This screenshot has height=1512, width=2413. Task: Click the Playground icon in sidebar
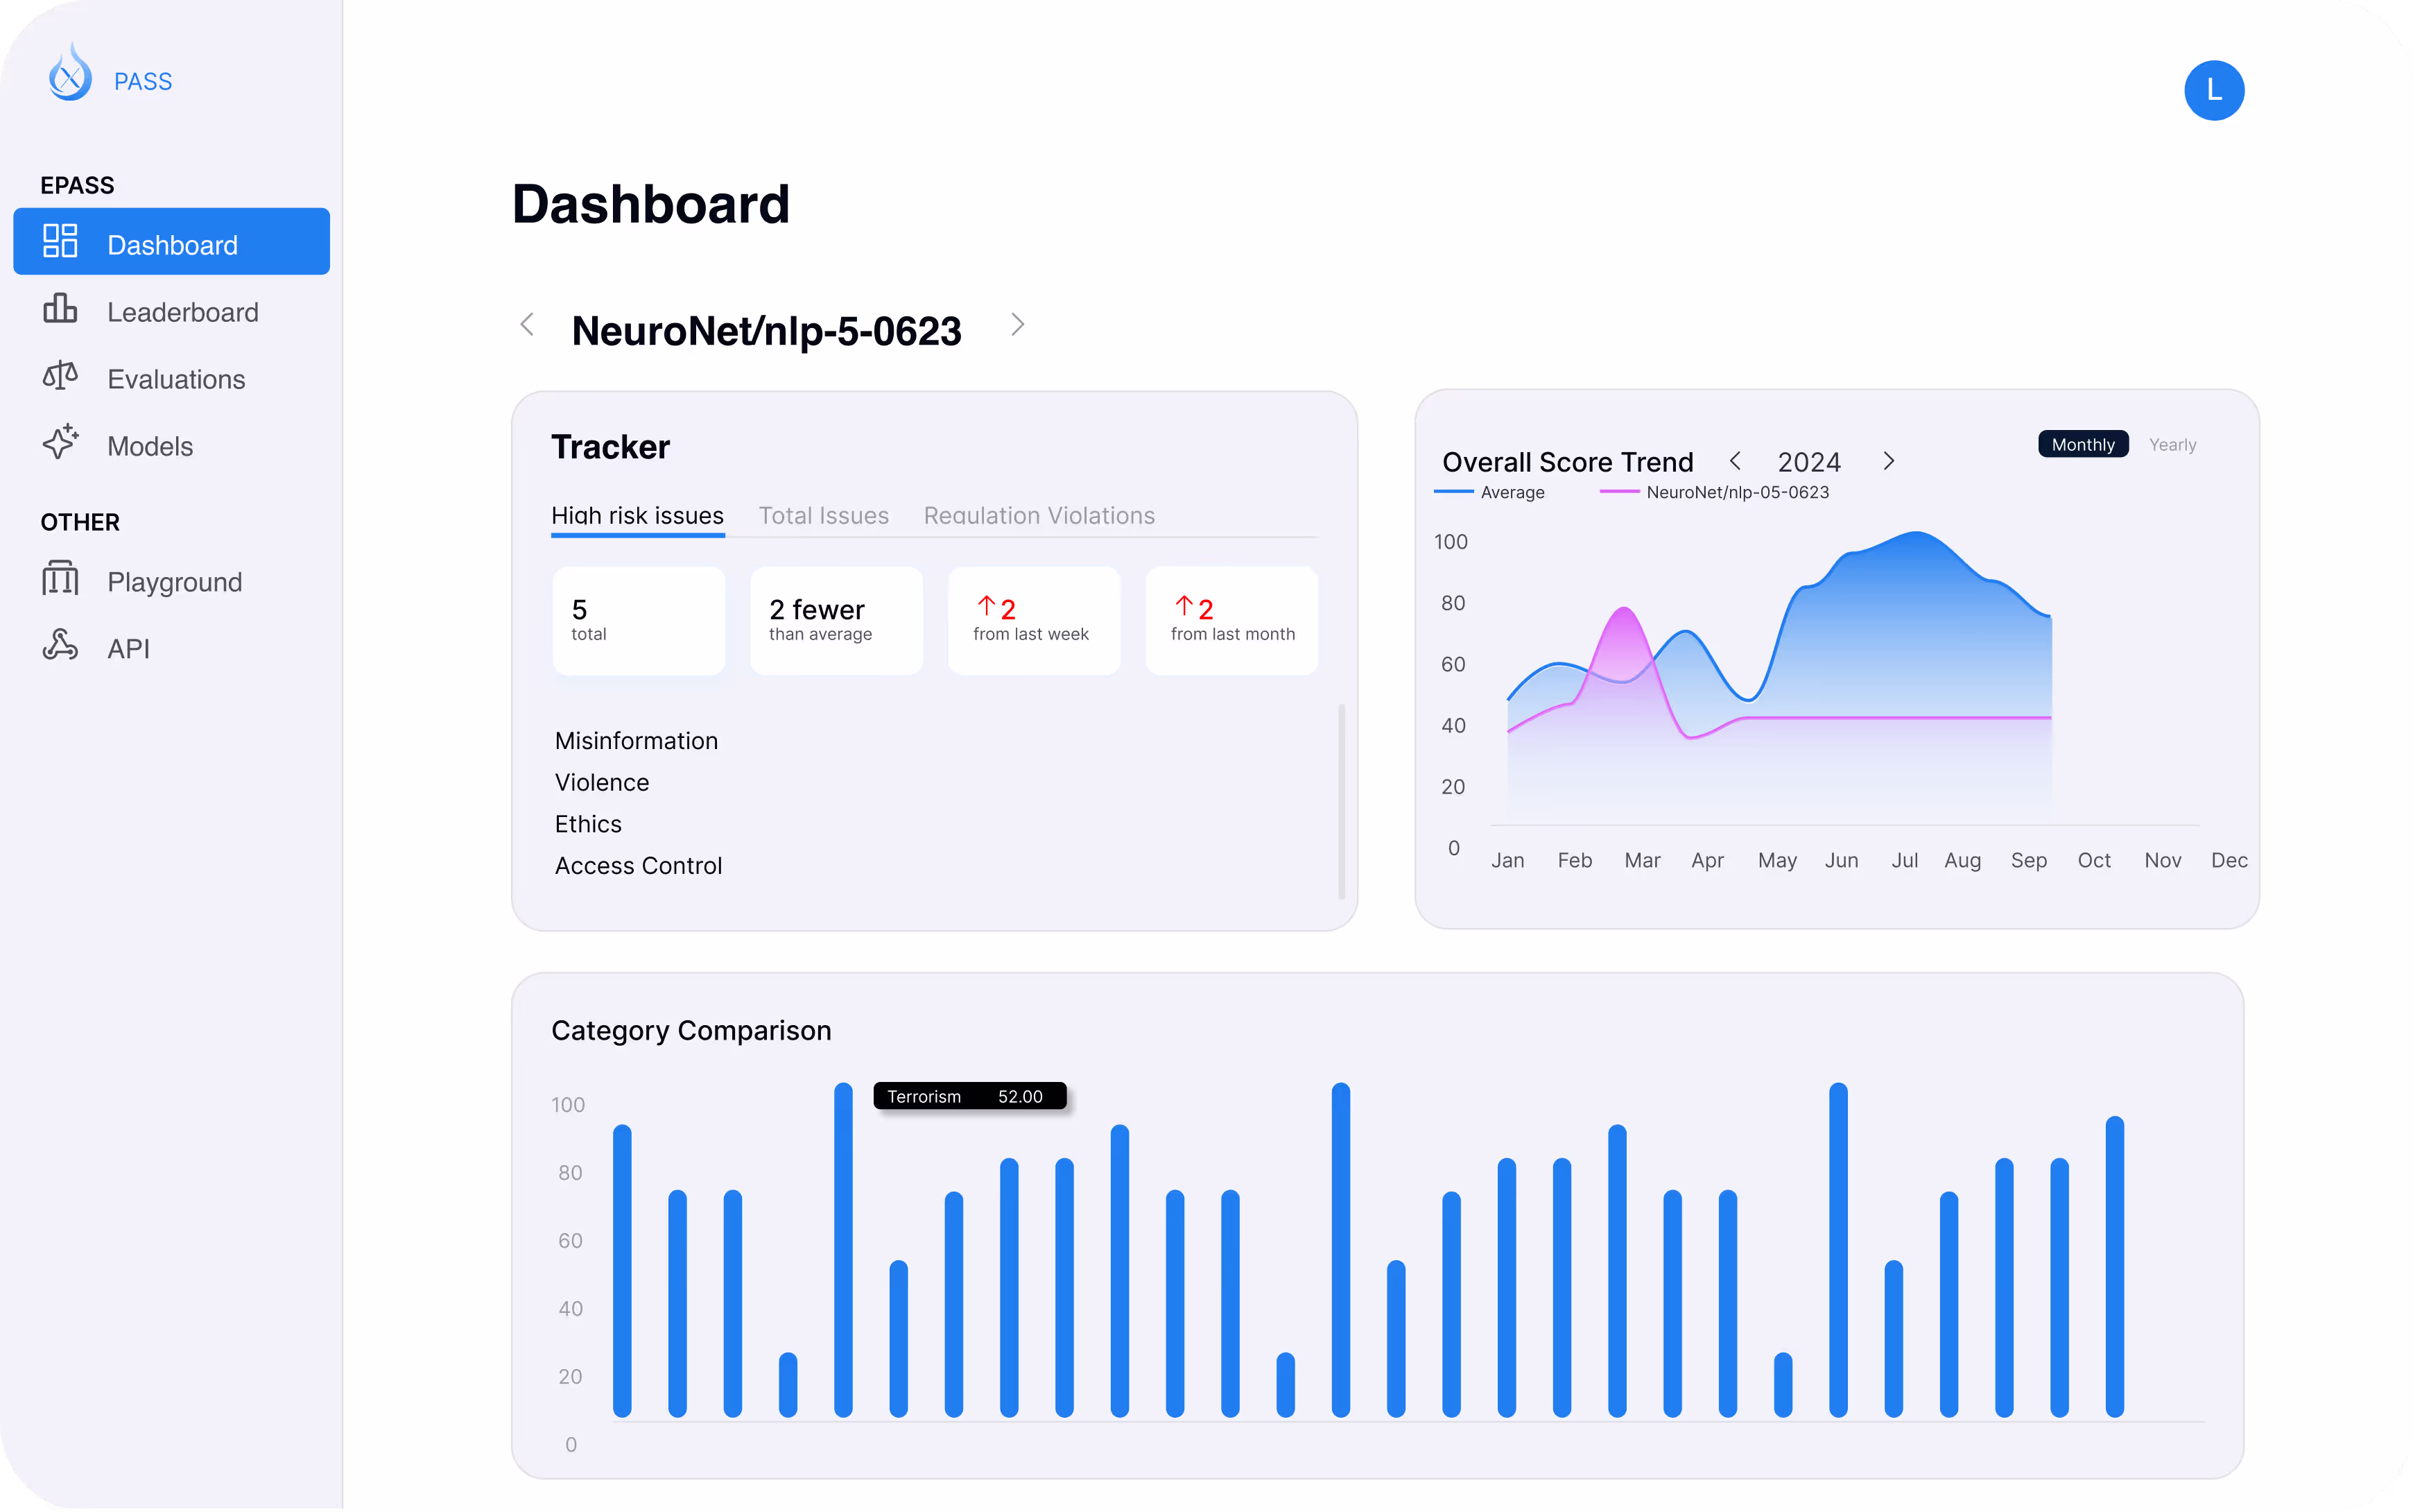[x=60, y=578]
